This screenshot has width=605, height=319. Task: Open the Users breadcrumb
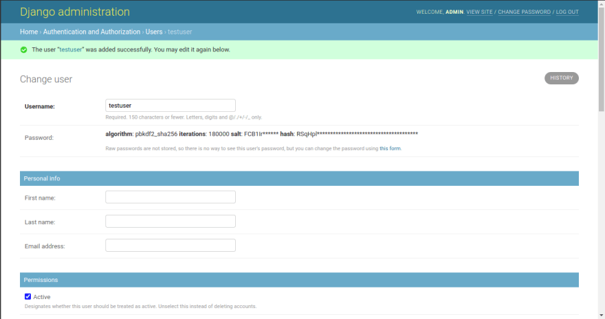click(x=154, y=32)
